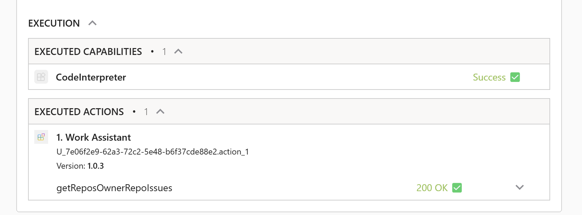Image resolution: width=582 pixels, height=215 pixels.
Task: Open the getReposOwnerRepoIssues action entry
Action: 115,188
